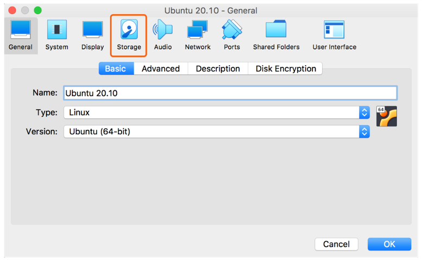Open the Shared Folders settings section
This screenshot has height=260, width=422.
pos(276,35)
